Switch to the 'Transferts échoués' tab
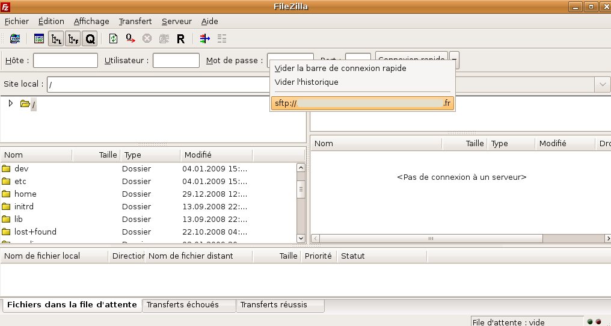 point(183,305)
